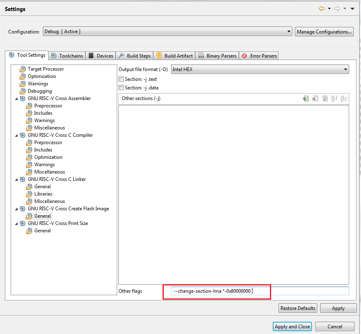Click the Edit section icon

coord(325,98)
